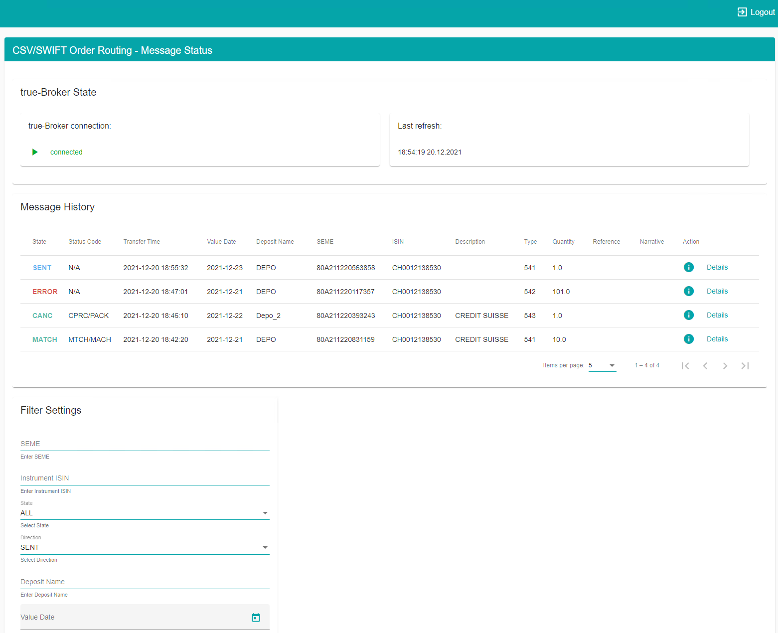This screenshot has width=778, height=633.
Task: Open the Direction dropdown showing SENT
Action: [145, 547]
